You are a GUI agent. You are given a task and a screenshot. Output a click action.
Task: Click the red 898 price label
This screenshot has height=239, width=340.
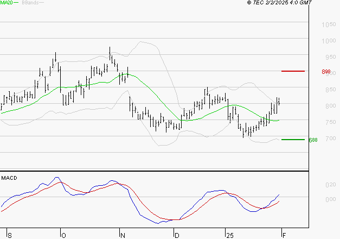[326, 72]
